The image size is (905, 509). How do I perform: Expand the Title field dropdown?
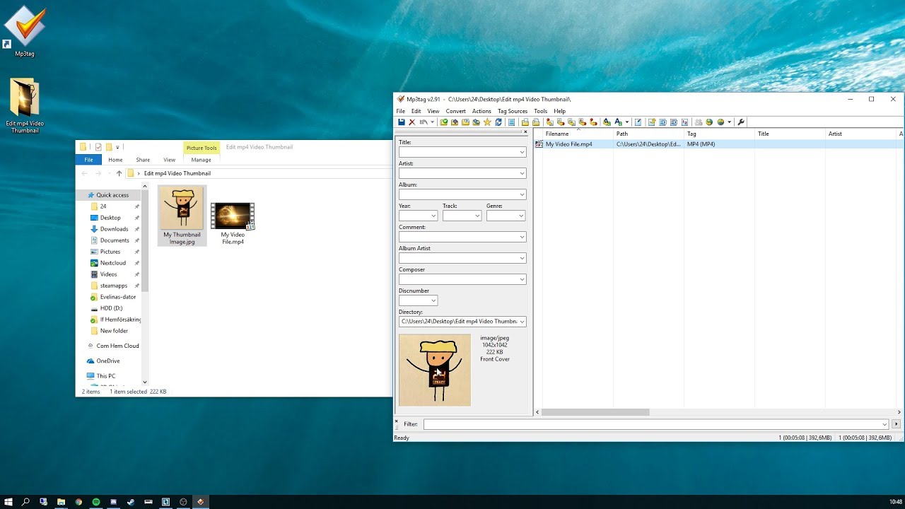pyautogui.click(x=522, y=152)
